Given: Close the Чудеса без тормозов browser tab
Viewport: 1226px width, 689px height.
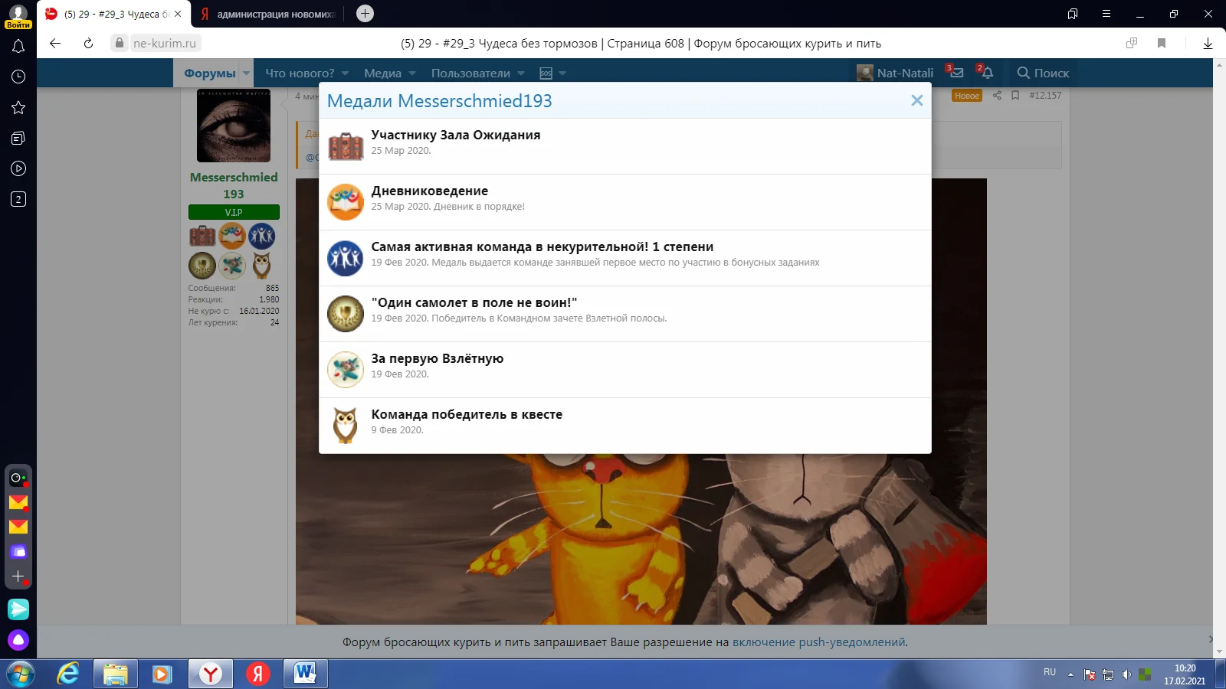Looking at the screenshot, I should click(x=178, y=14).
